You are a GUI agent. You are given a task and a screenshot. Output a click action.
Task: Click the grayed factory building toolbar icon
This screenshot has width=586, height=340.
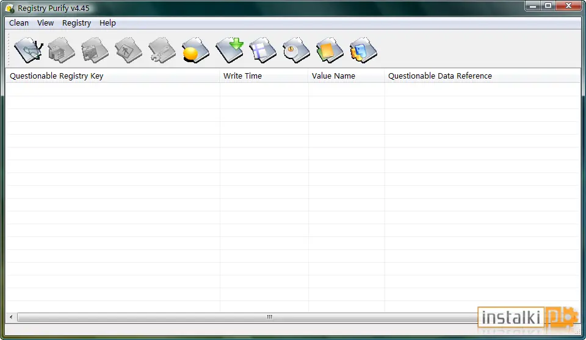point(61,50)
